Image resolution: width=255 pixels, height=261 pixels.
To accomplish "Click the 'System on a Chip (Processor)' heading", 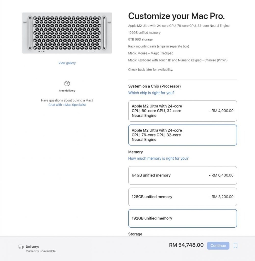I will point(154,86).
